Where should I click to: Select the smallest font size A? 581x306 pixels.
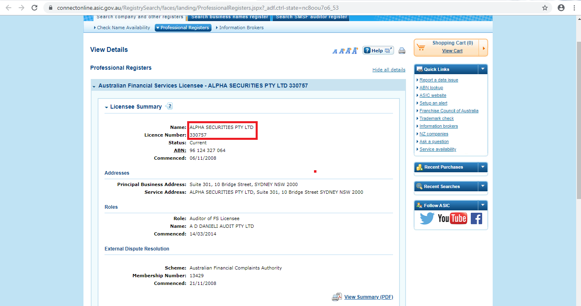[335, 51]
